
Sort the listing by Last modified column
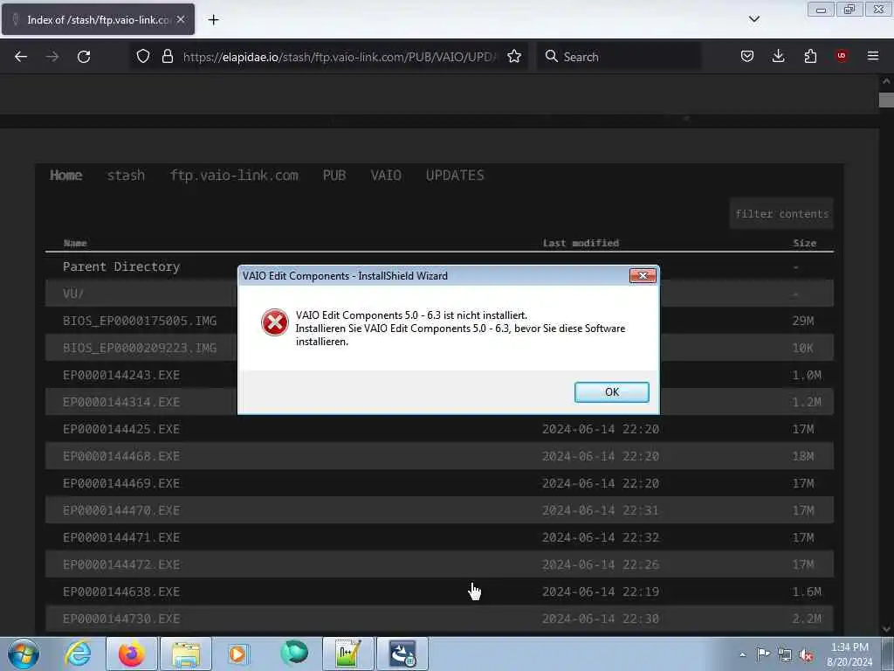pos(581,243)
